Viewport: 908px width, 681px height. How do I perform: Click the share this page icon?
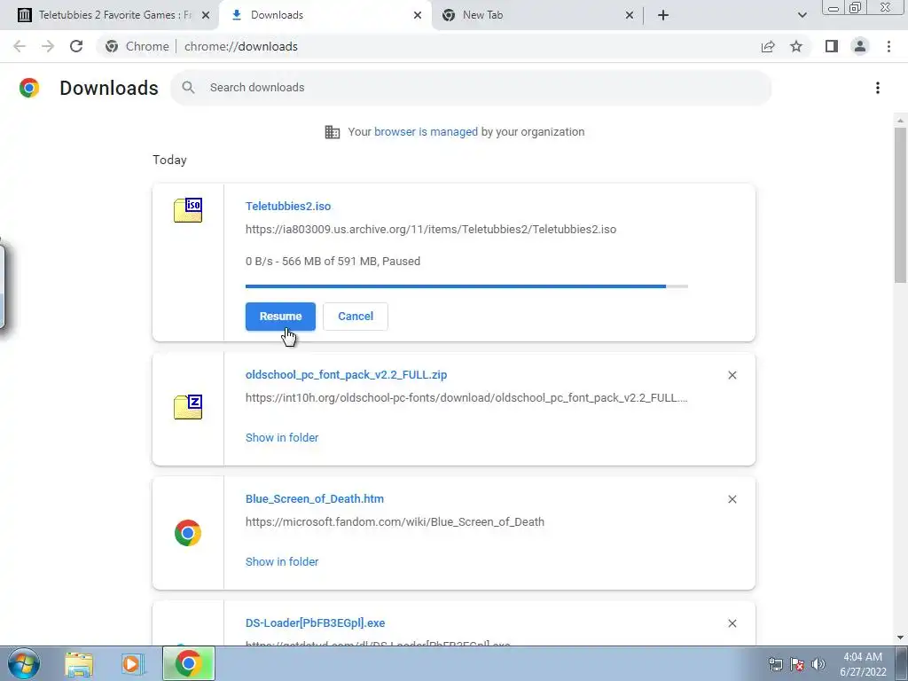tap(768, 46)
